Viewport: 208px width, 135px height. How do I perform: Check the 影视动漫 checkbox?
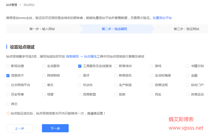8,66
